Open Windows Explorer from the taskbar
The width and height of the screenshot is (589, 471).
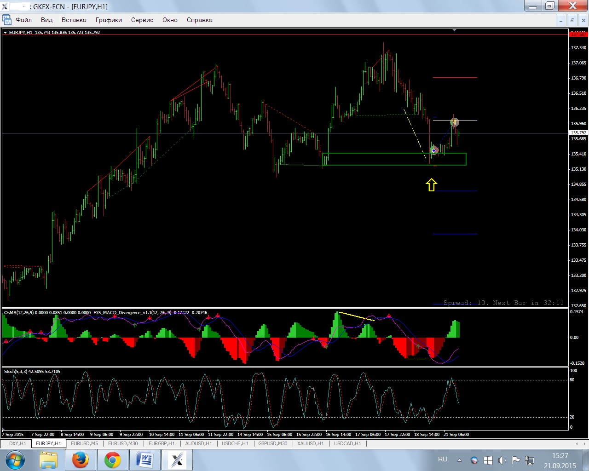49,460
